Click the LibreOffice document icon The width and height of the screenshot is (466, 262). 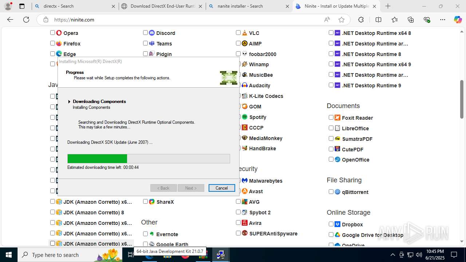tap(337, 128)
